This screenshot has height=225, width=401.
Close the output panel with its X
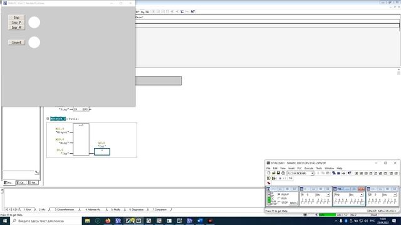coord(2,190)
